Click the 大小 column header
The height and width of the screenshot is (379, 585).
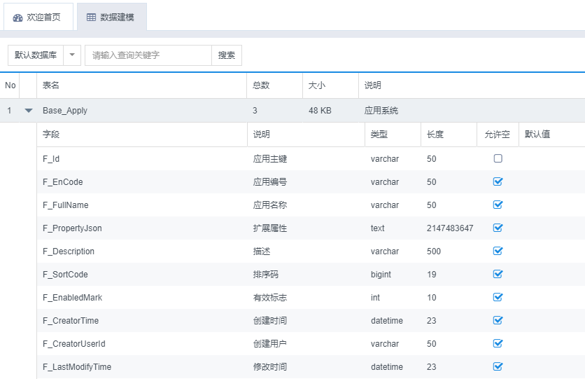tap(330, 85)
